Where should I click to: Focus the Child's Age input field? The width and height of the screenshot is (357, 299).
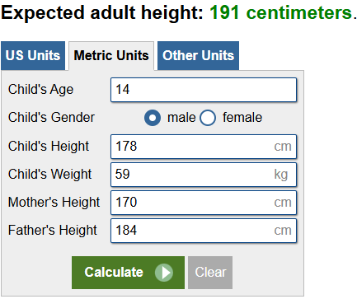pyautogui.click(x=204, y=90)
